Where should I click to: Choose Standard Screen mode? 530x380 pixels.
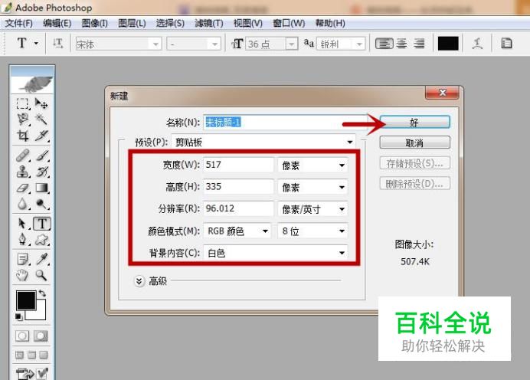pyautogui.click(x=20, y=355)
